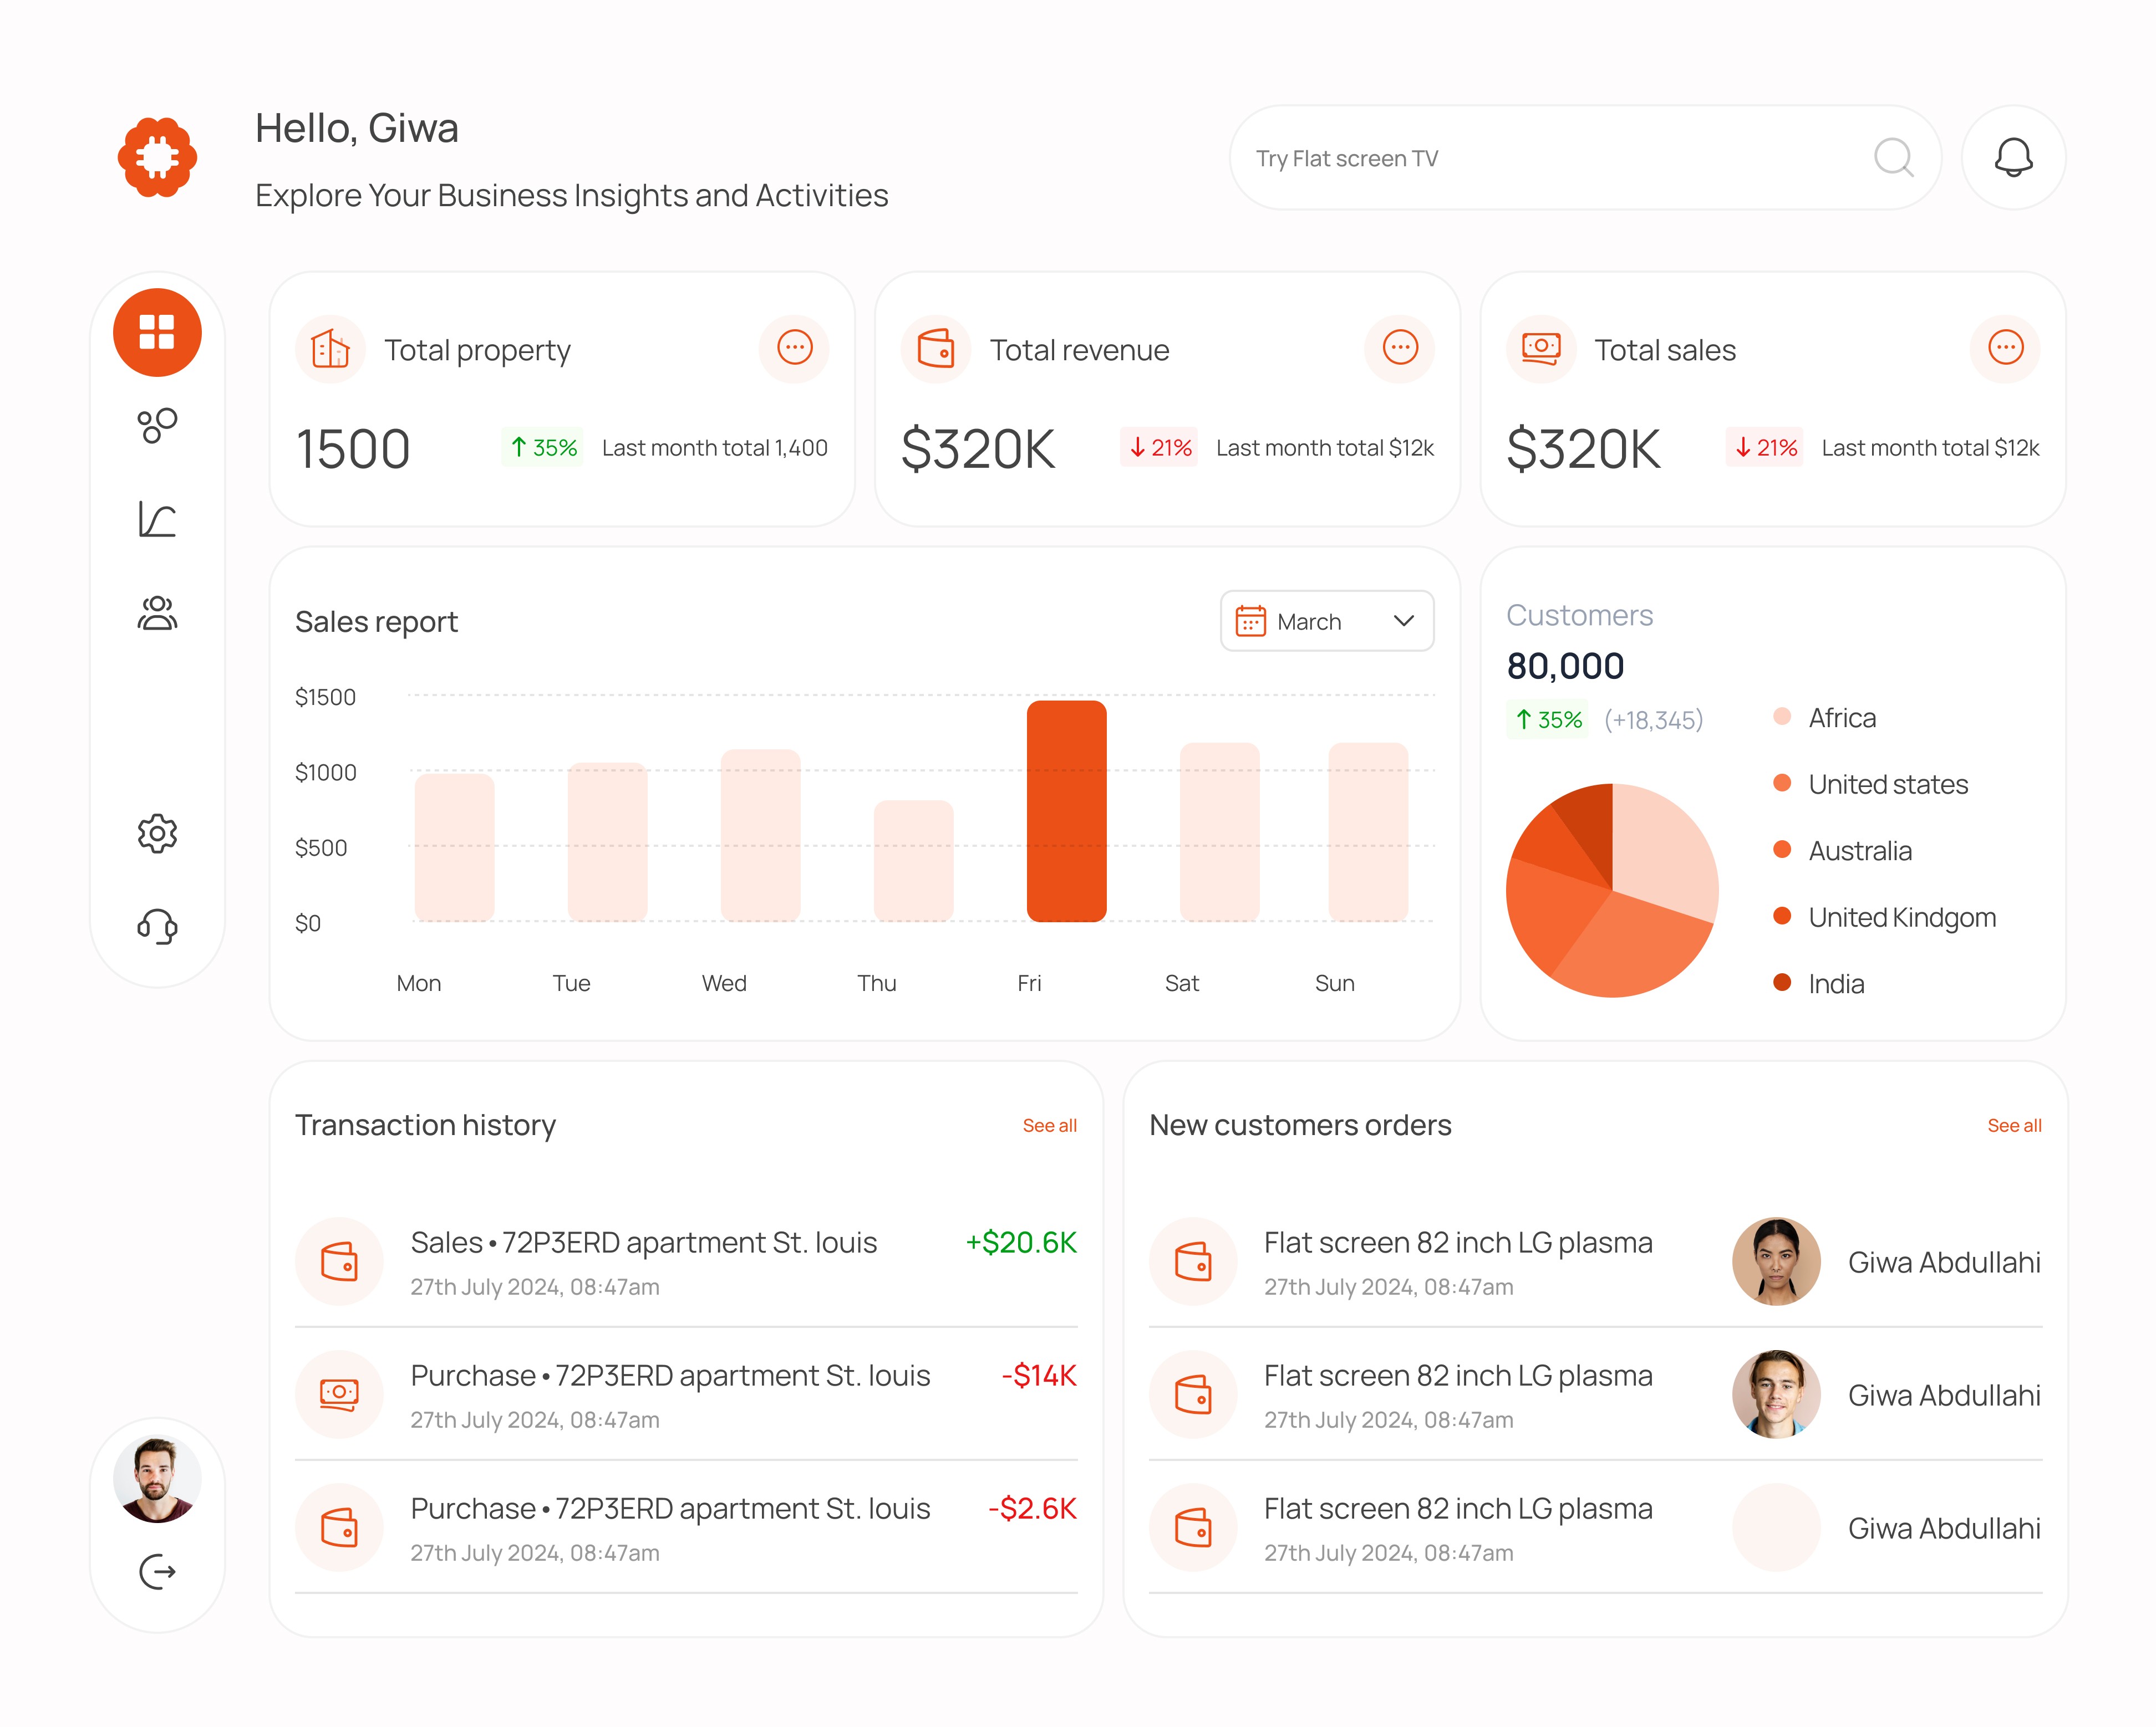Click the logout icon below profile
2156x1727 pixels.
(157, 1572)
